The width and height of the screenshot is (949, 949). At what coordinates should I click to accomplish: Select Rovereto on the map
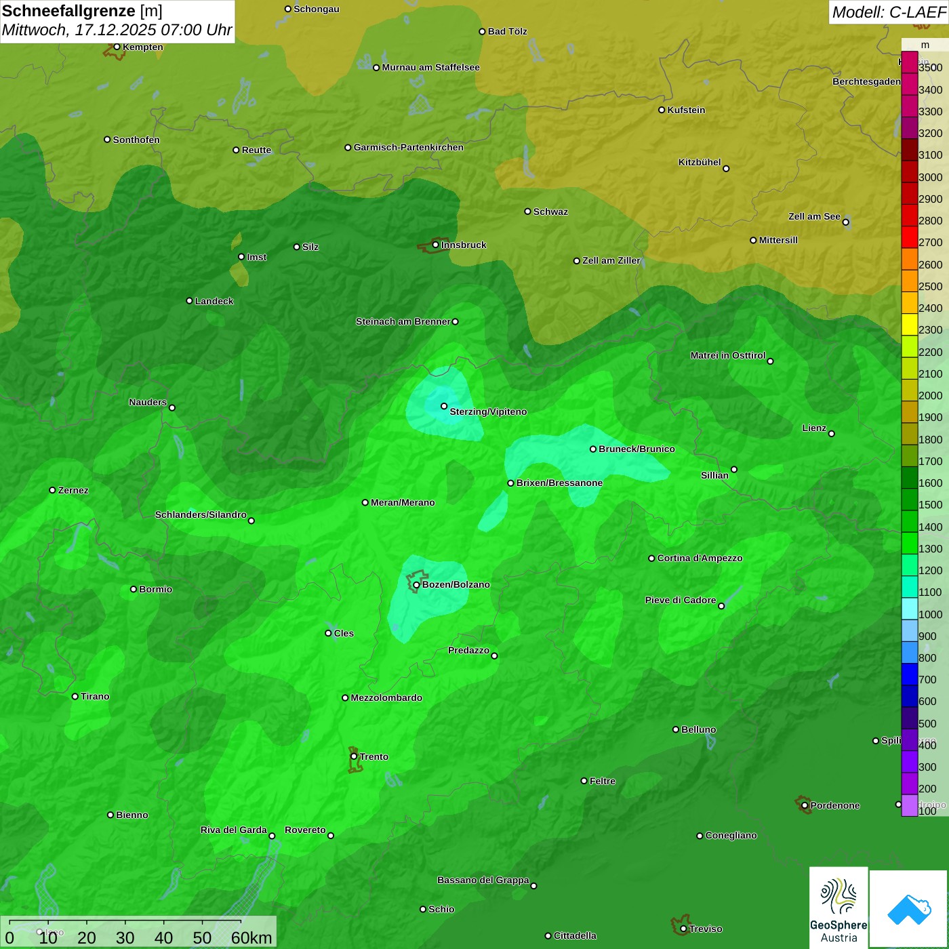point(309,831)
